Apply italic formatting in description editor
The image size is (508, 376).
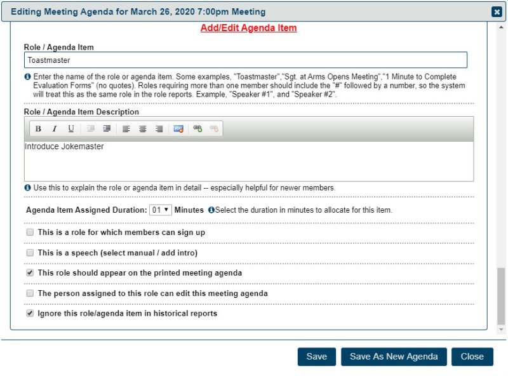[x=55, y=129]
